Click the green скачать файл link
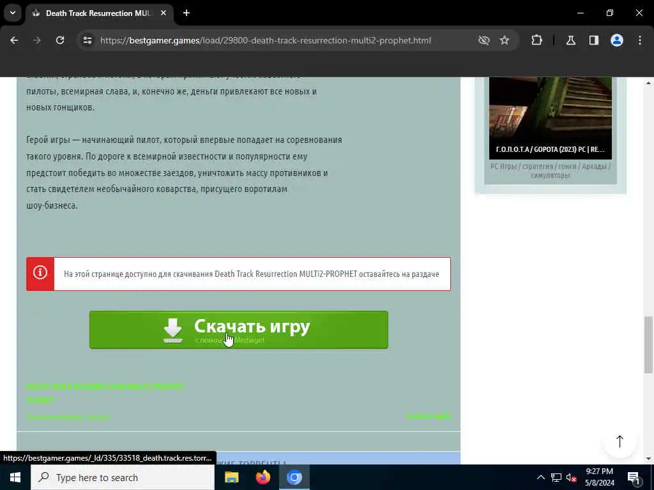Image resolution: width=654 pixels, height=490 pixels. [429, 416]
